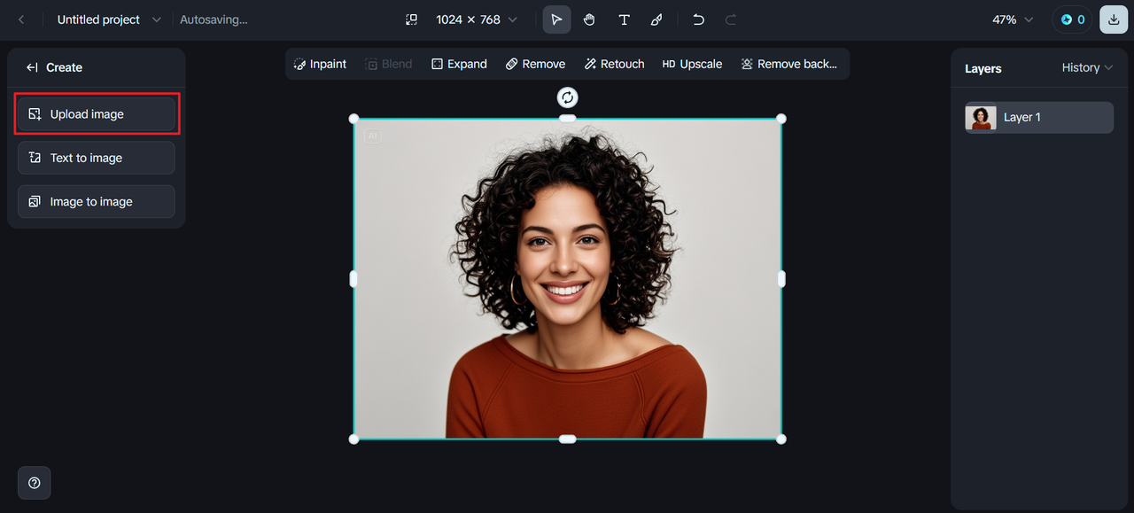Click the bottom-right corner resize handle
The height and width of the screenshot is (513, 1134).
(781, 439)
